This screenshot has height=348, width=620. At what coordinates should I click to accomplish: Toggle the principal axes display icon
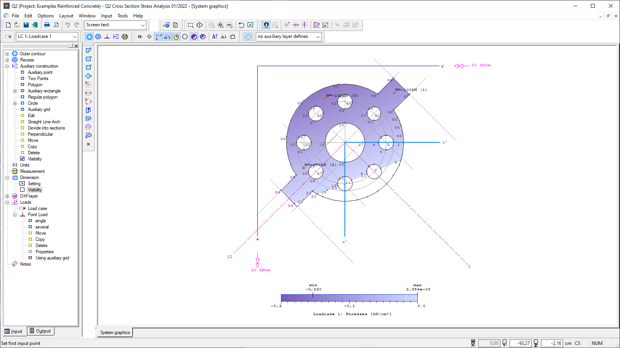tap(167, 36)
